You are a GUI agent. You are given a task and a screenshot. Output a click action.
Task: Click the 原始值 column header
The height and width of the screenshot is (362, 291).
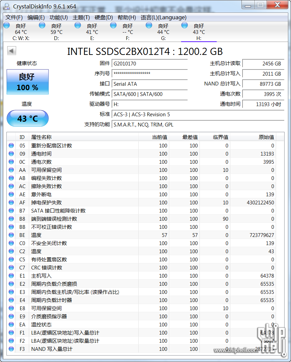click(x=253, y=137)
